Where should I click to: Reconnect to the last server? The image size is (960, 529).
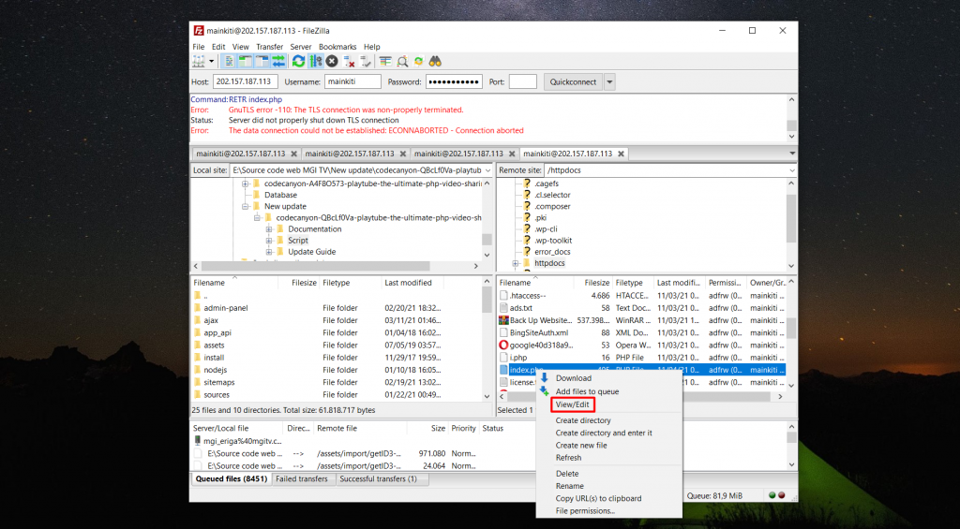pyautogui.click(x=366, y=61)
